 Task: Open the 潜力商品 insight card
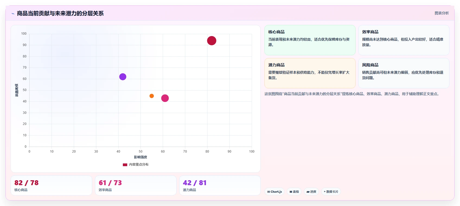pos(310,73)
